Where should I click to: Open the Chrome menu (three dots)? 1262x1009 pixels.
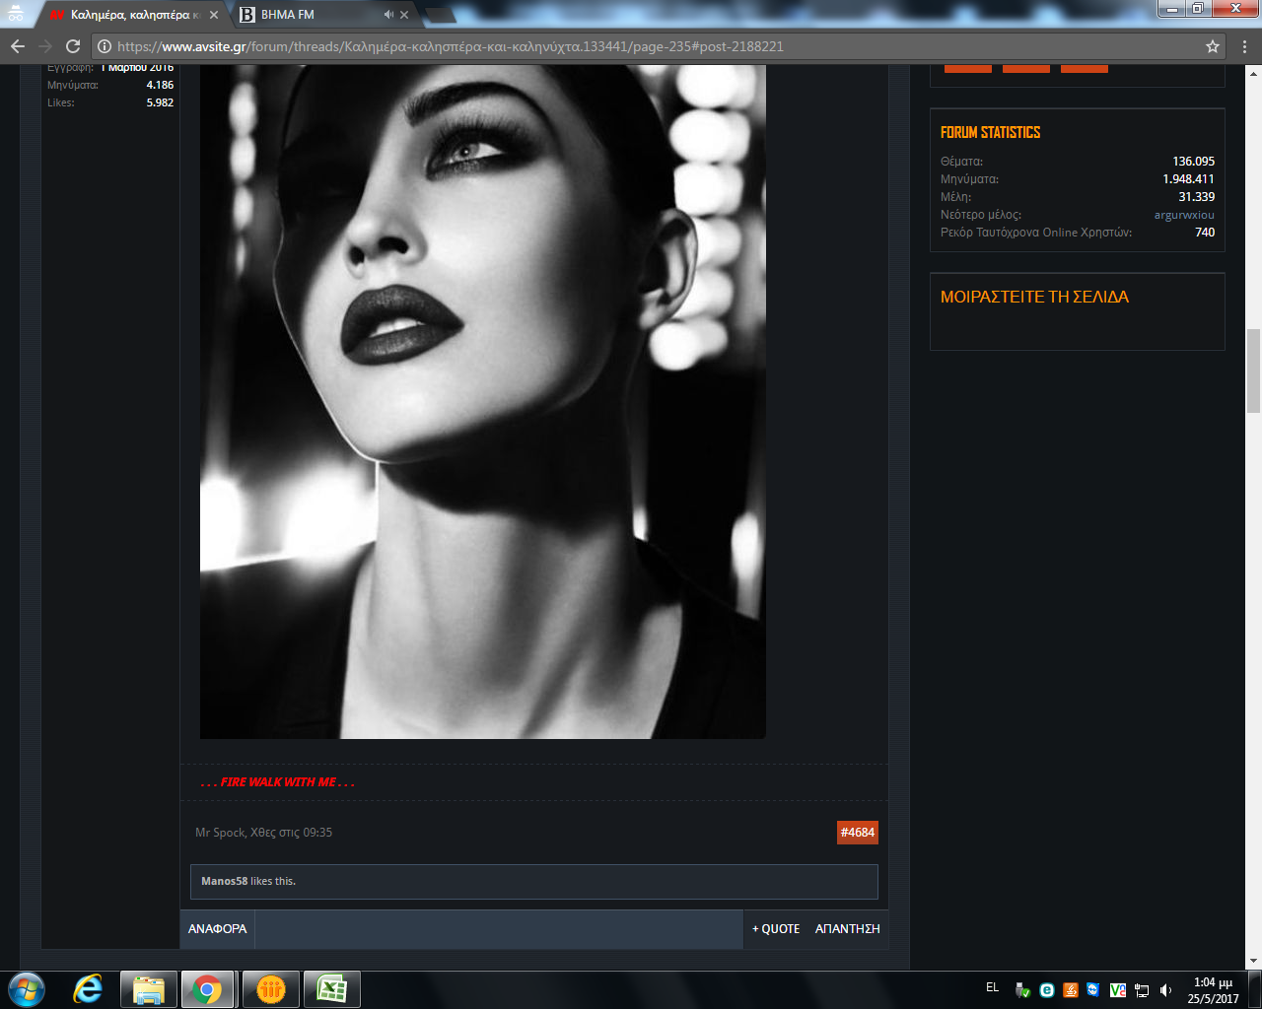click(x=1244, y=46)
